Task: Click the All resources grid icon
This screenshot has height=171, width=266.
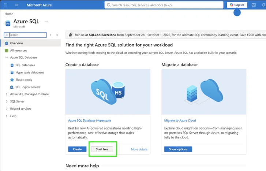Action: click(x=7, y=51)
